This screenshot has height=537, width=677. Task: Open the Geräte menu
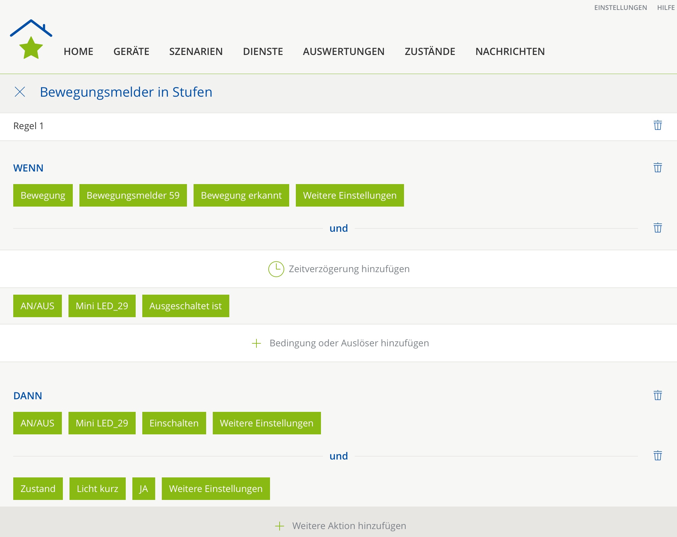pyautogui.click(x=131, y=52)
